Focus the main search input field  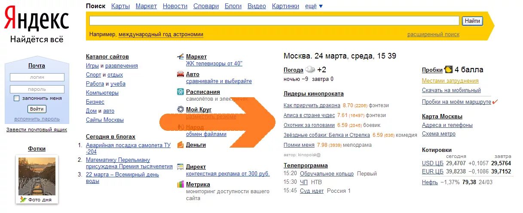pyautogui.click(x=274, y=21)
